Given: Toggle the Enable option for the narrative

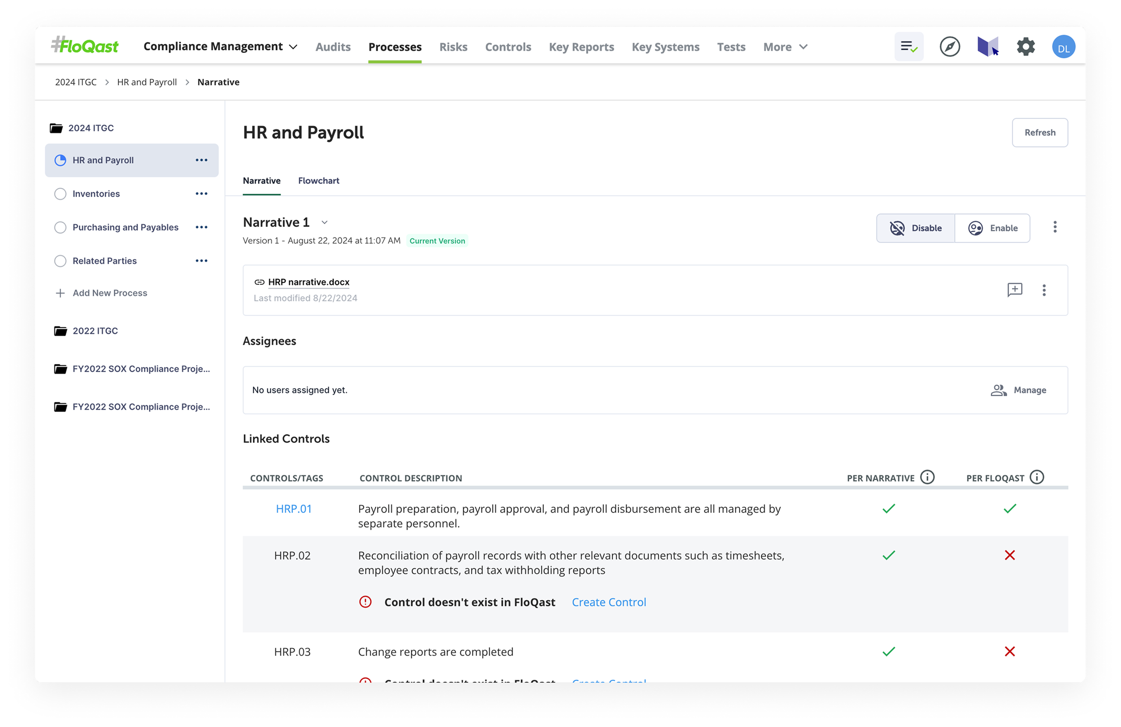Looking at the screenshot, I should point(992,229).
